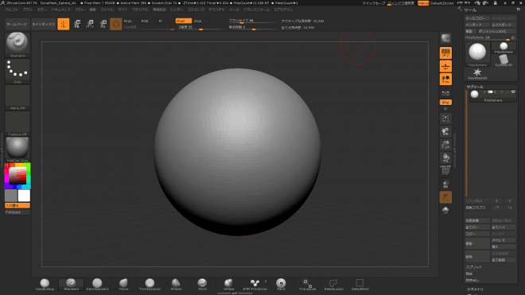Screen dimensions: 525x295
Task: Toggle the Solo mode icon
Action: point(445,210)
